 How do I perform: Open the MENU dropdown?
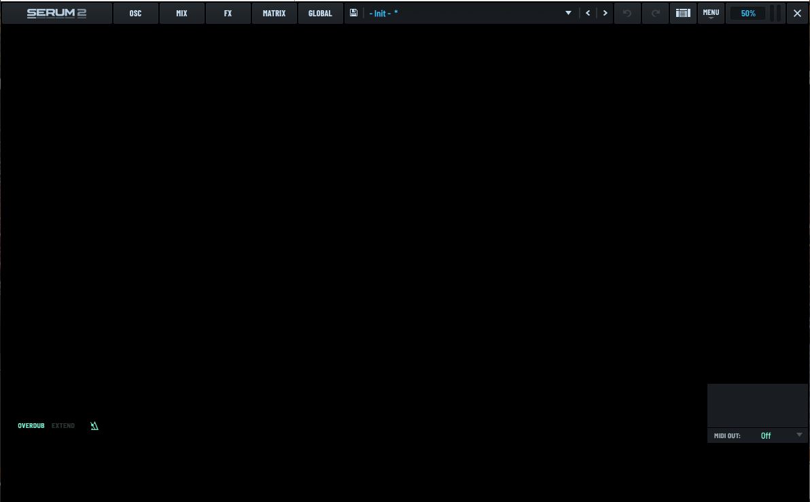tap(711, 14)
